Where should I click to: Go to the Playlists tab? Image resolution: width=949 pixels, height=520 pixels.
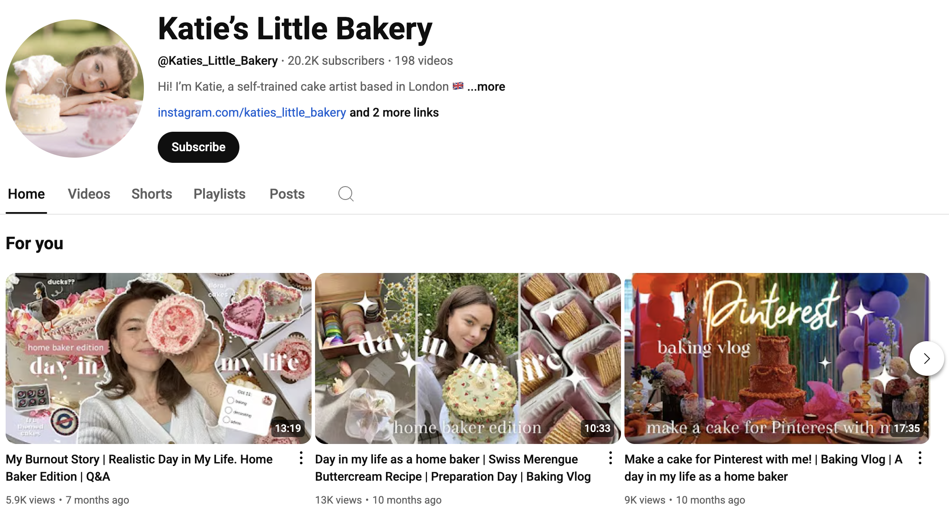220,194
